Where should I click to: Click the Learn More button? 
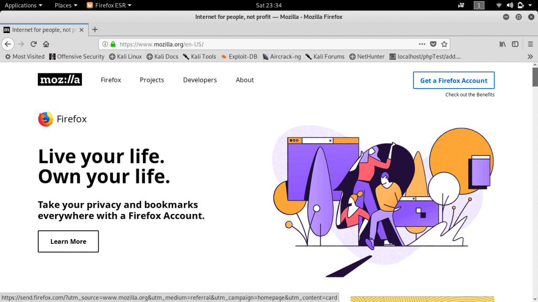(68, 241)
